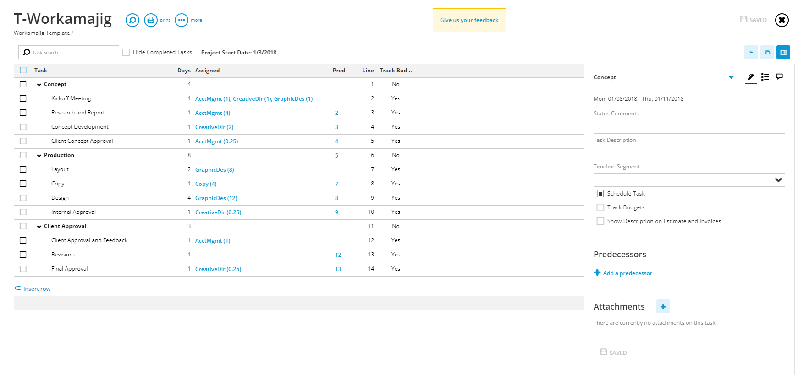The height and width of the screenshot is (375, 804).
Task: Click the Status Comments input field
Action: pyautogui.click(x=689, y=127)
